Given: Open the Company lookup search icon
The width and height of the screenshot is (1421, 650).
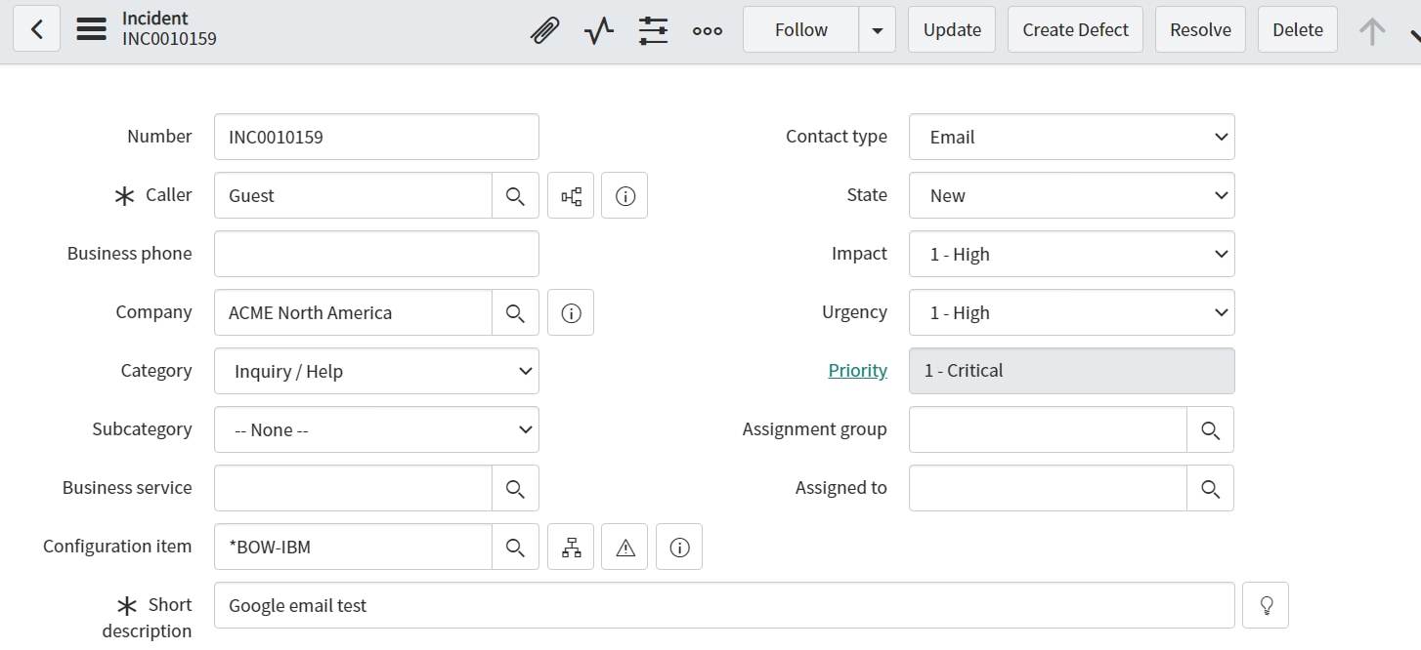Looking at the screenshot, I should coord(515,312).
